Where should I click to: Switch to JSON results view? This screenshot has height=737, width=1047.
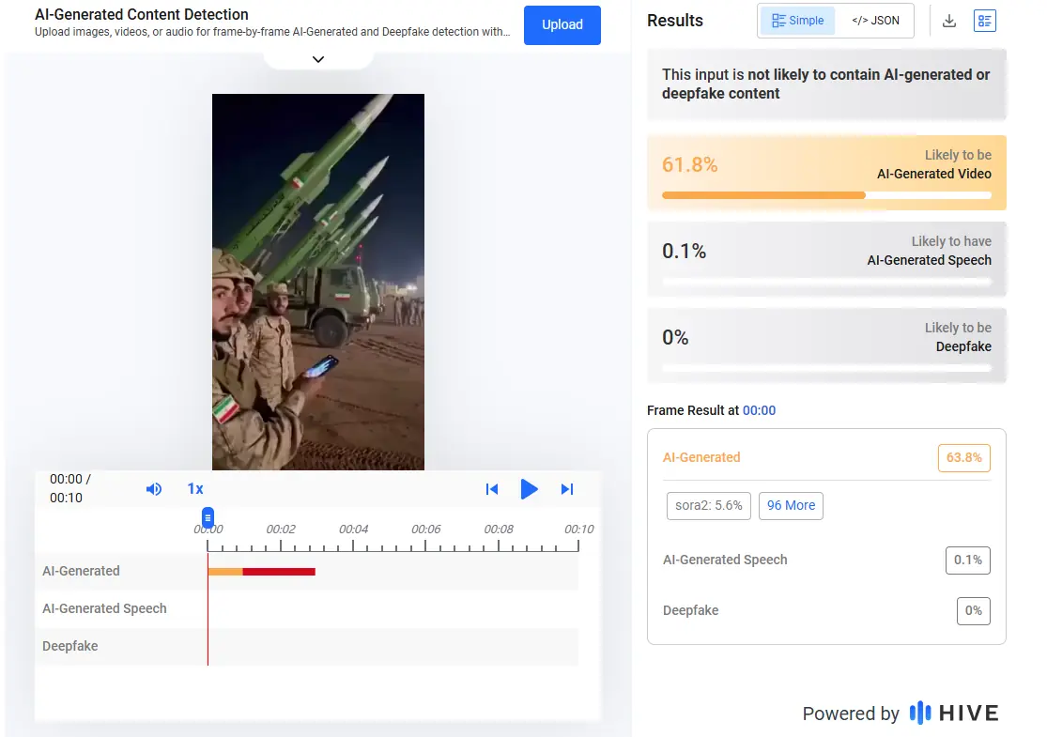click(875, 21)
